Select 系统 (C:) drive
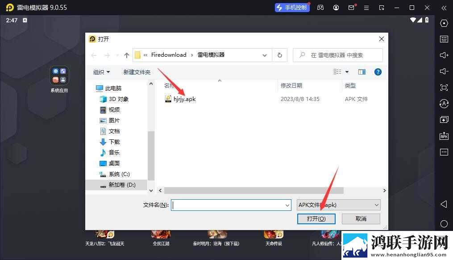This screenshot has height=260, width=453. point(114,174)
